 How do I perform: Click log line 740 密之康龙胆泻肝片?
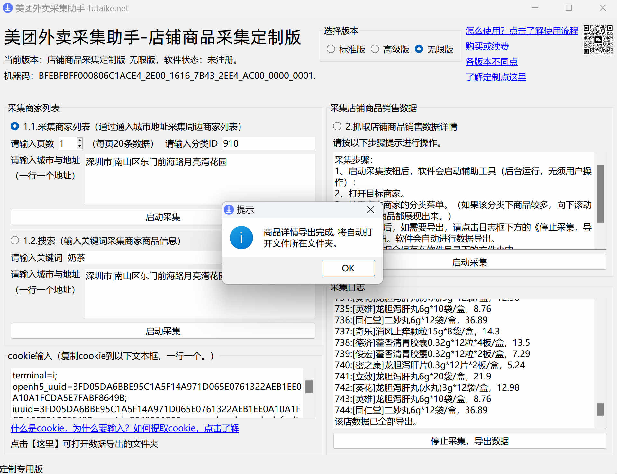click(x=430, y=365)
